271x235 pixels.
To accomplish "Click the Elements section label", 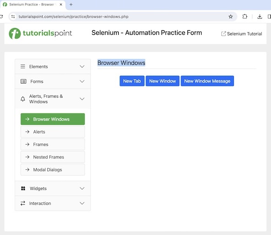I will (39, 67).
